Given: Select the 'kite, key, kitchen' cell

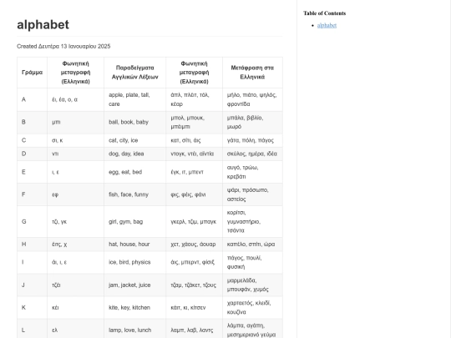Looking at the screenshot, I should 135,307.
